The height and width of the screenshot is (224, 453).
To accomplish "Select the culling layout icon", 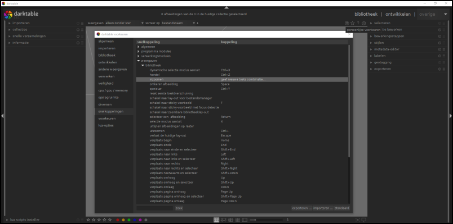I will 230,220.
